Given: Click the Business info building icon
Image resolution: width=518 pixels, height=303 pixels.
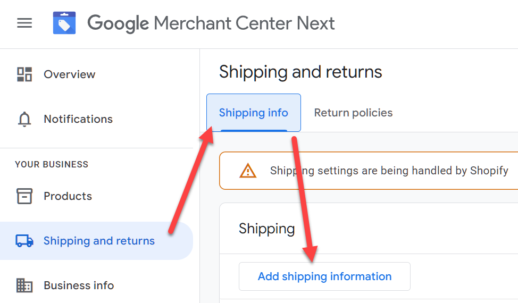Looking at the screenshot, I should click(x=24, y=285).
